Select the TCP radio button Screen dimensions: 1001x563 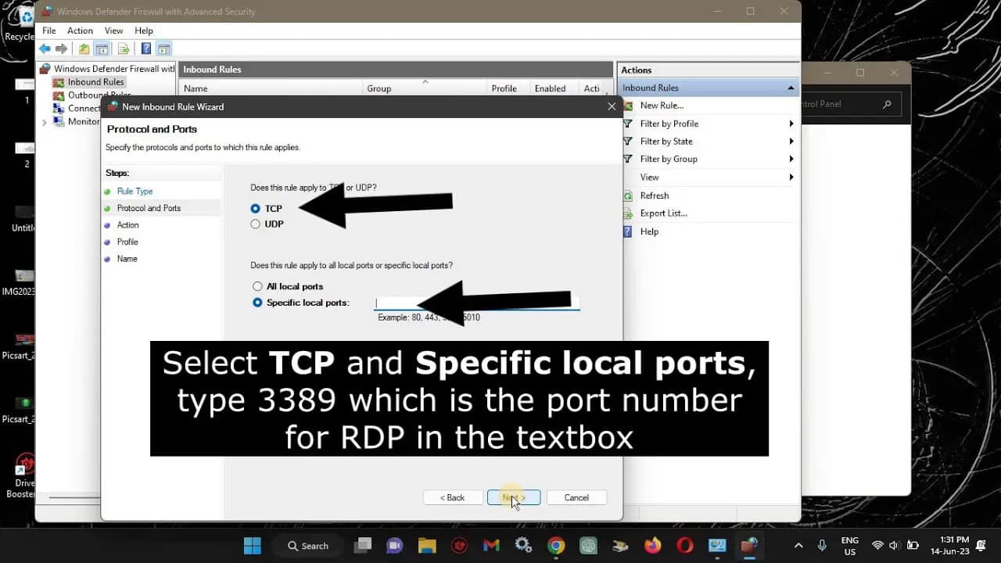pyautogui.click(x=257, y=208)
